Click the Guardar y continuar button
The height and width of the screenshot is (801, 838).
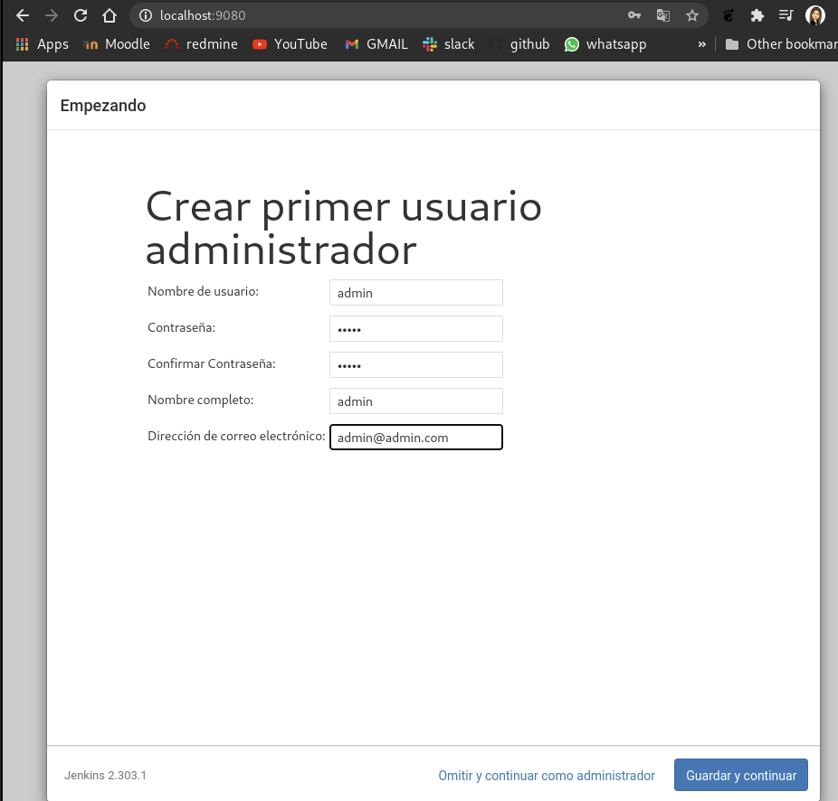tap(740, 775)
